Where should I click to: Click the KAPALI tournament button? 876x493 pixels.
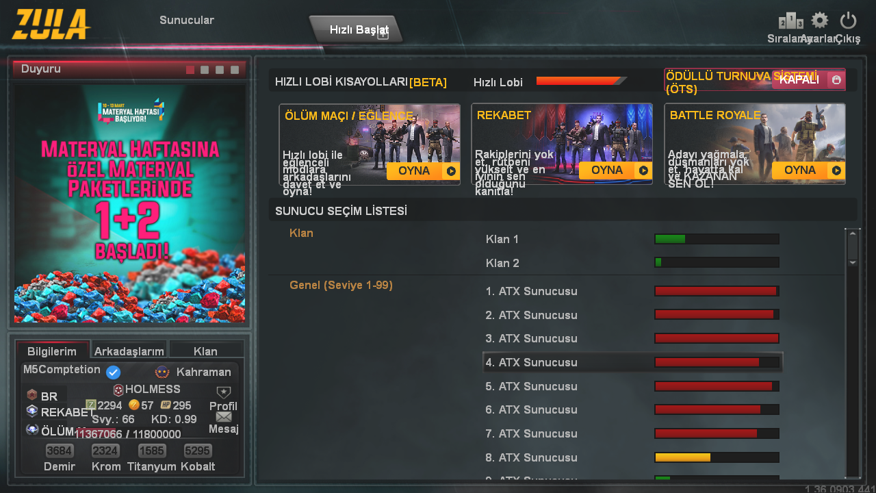[808, 80]
